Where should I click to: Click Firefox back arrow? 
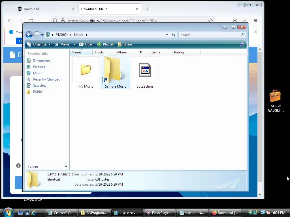[10, 21]
